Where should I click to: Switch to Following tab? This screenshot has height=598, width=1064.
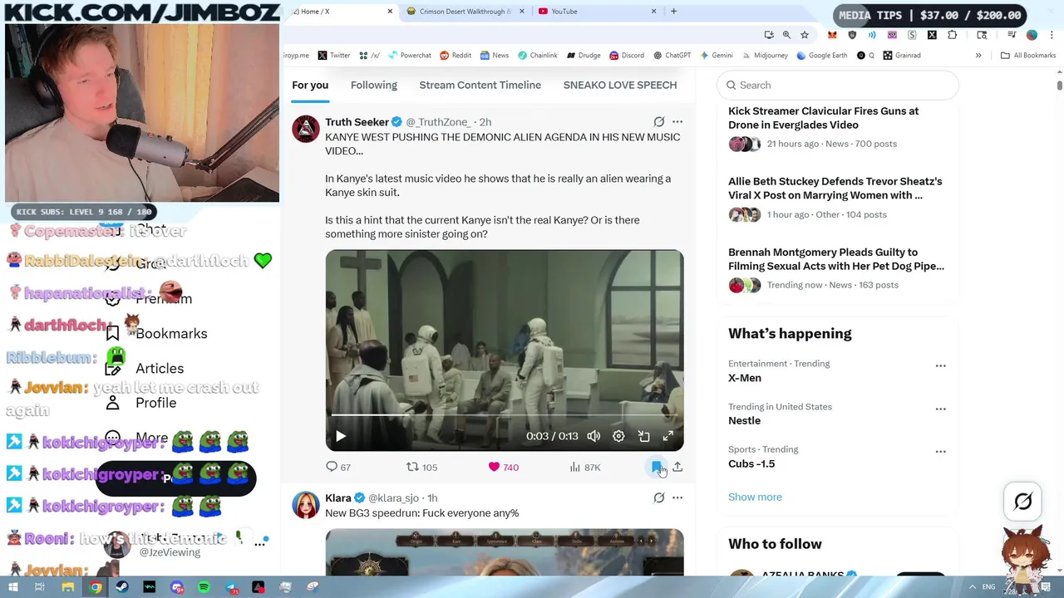pos(374,85)
